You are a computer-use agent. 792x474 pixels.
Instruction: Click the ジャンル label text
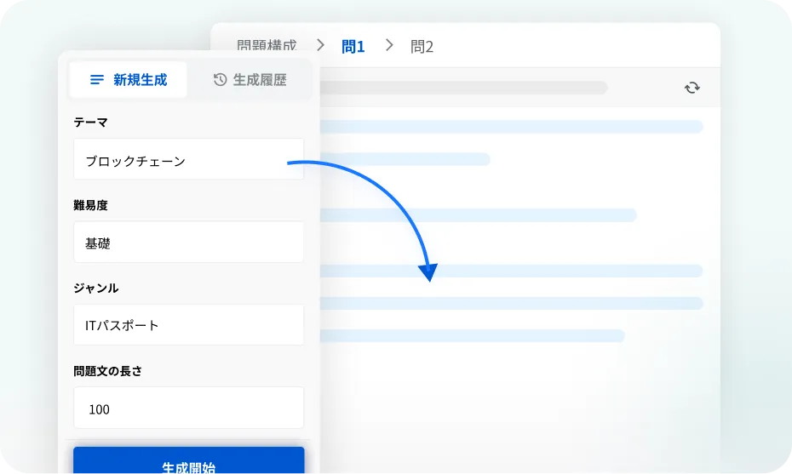pos(96,288)
